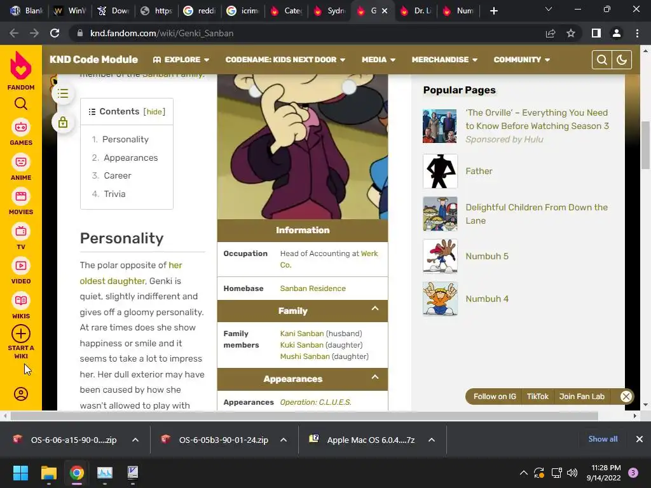Jump to Career in Contents
The image size is (651, 488).
118,175
